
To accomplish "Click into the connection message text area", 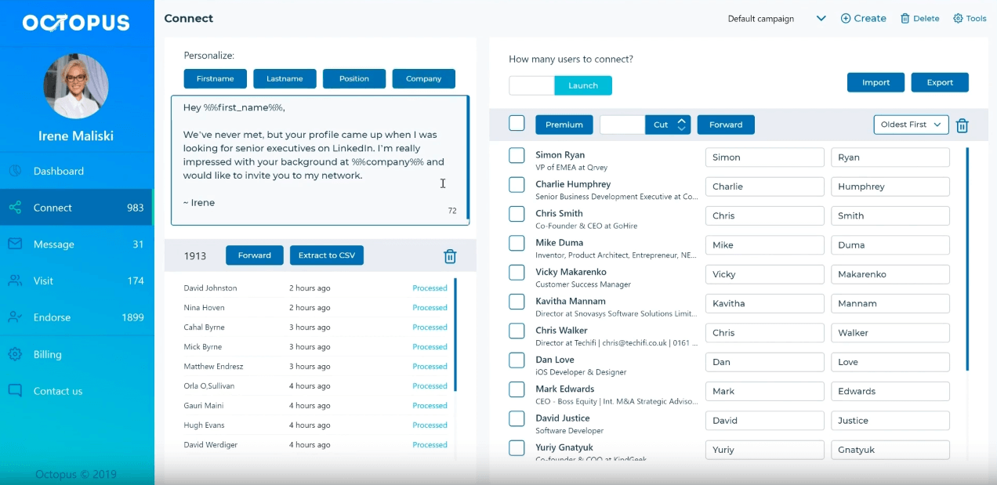I will point(318,161).
